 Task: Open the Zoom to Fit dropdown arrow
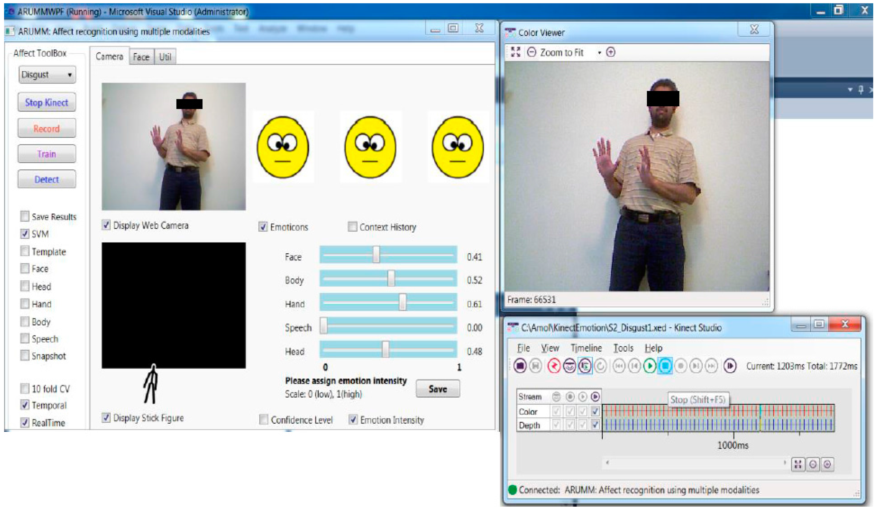[x=599, y=53]
